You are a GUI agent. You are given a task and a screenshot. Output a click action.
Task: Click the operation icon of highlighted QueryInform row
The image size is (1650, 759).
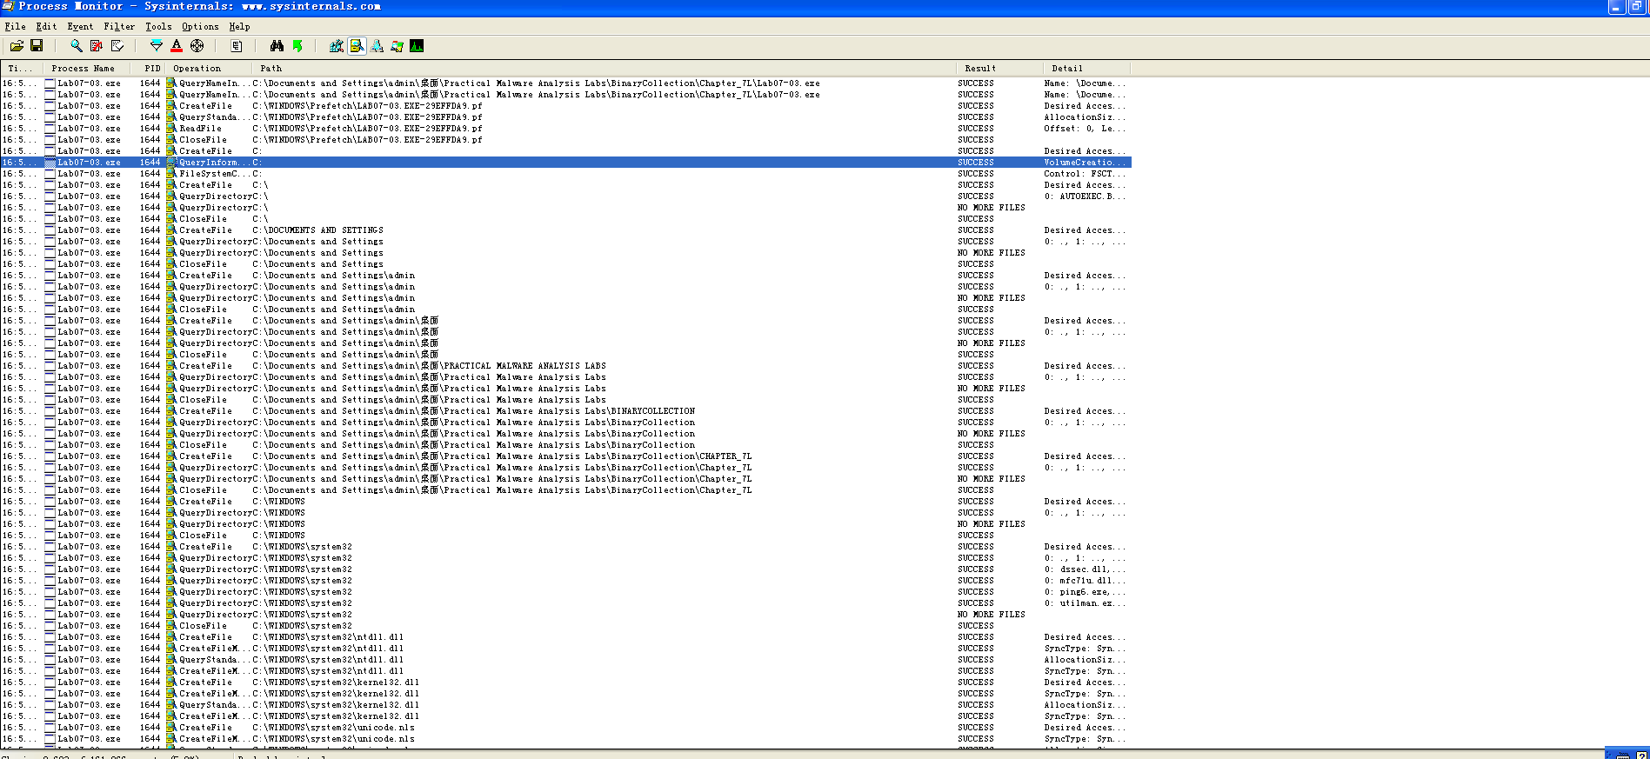click(x=171, y=163)
